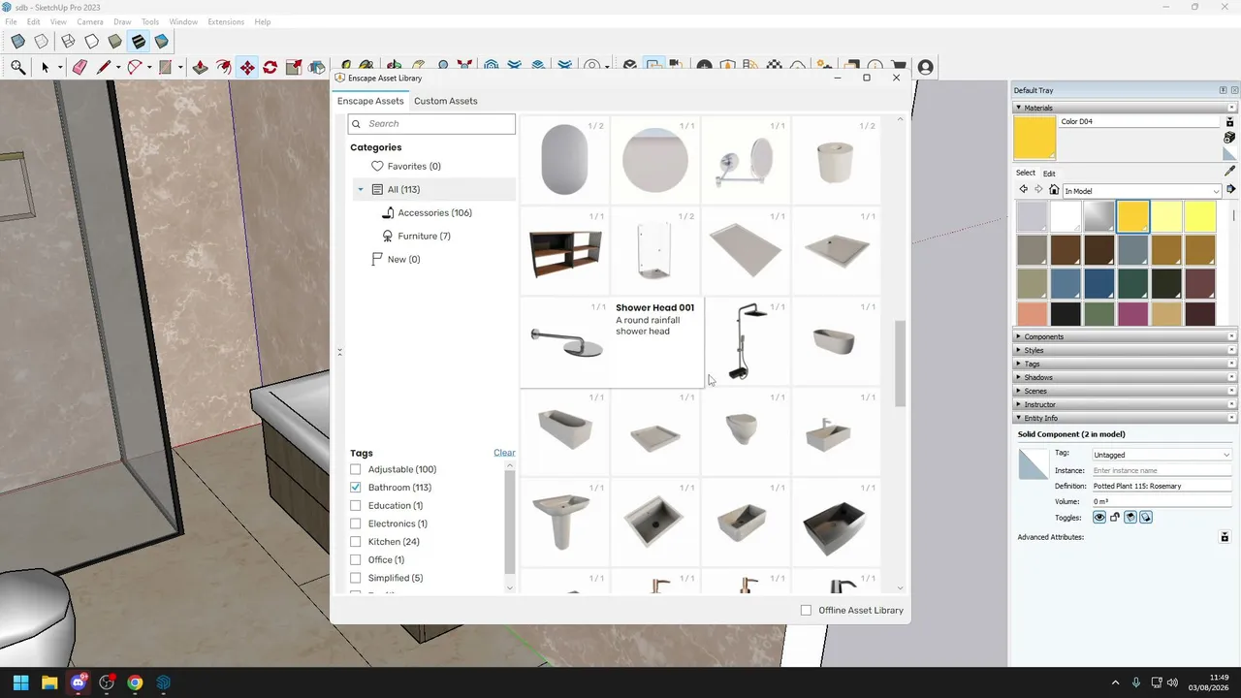The image size is (1241, 698).
Task: Switch to the Custom Assets tab
Action: pyautogui.click(x=446, y=101)
